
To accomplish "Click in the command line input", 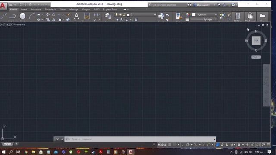I will point(140,139).
